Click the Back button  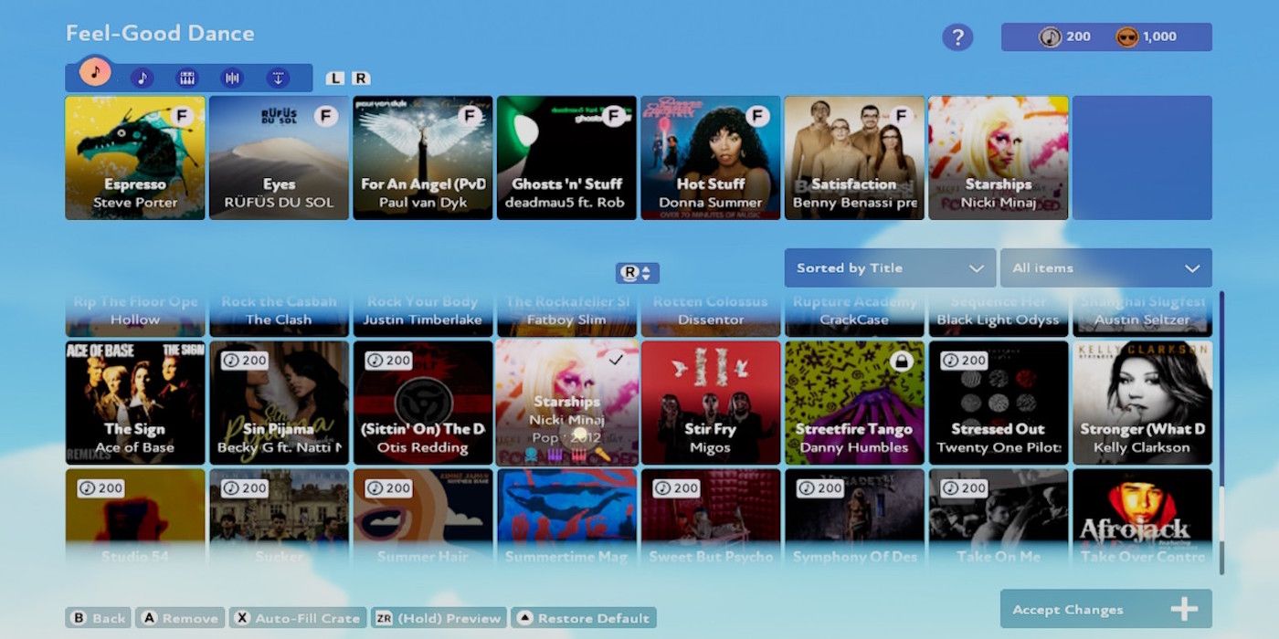click(x=98, y=618)
